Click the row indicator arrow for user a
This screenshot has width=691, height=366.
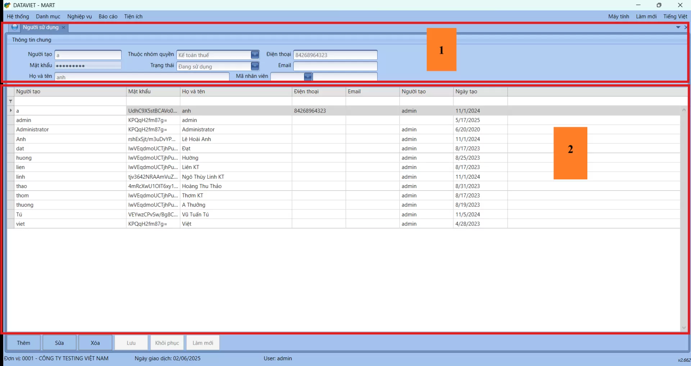point(10,111)
